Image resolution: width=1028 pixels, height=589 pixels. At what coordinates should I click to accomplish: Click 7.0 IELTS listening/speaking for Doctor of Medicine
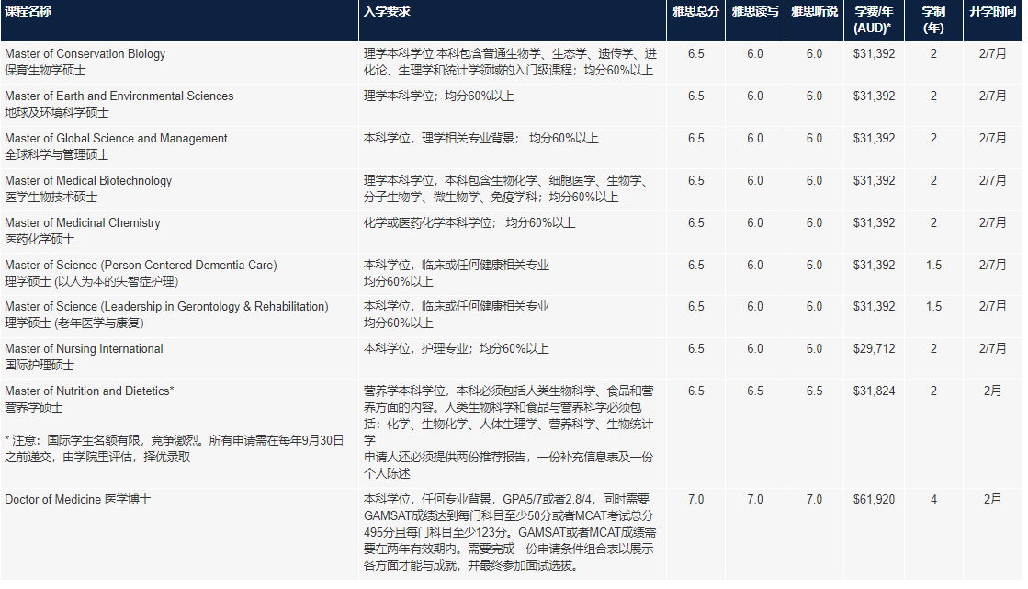pyautogui.click(x=814, y=500)
